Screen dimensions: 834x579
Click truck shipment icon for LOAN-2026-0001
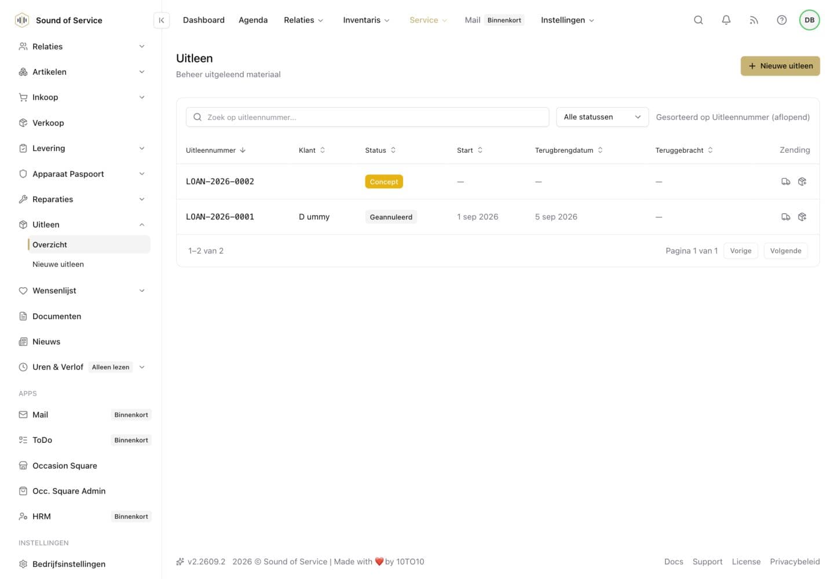786,217
